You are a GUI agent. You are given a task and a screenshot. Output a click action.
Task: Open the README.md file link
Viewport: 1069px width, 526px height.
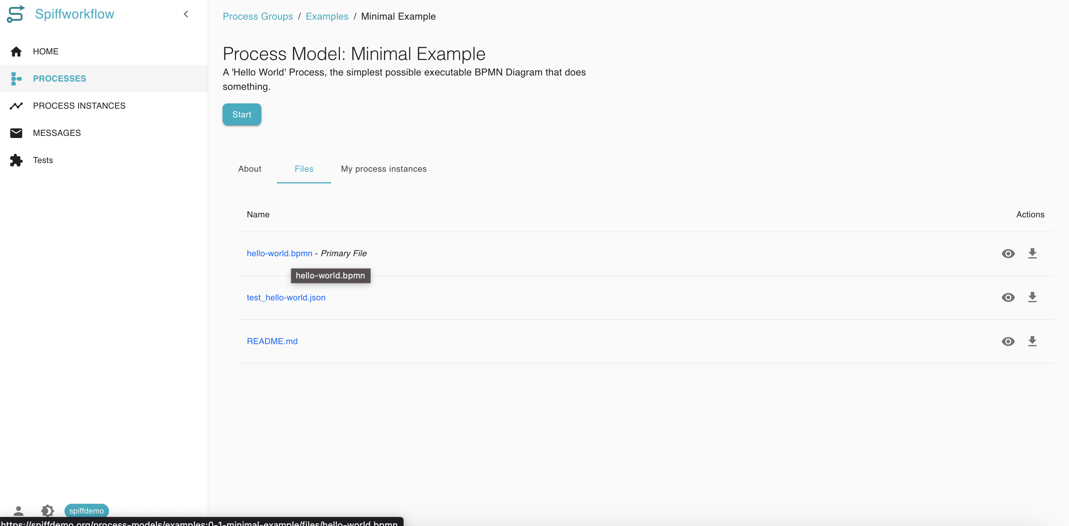point(272,341)
